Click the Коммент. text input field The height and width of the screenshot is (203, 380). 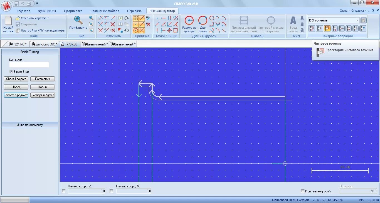[x=29, y=65]
